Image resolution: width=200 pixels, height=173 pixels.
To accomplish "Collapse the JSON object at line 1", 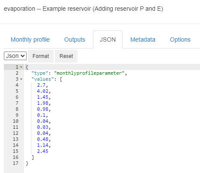I will tap(21, 67).
